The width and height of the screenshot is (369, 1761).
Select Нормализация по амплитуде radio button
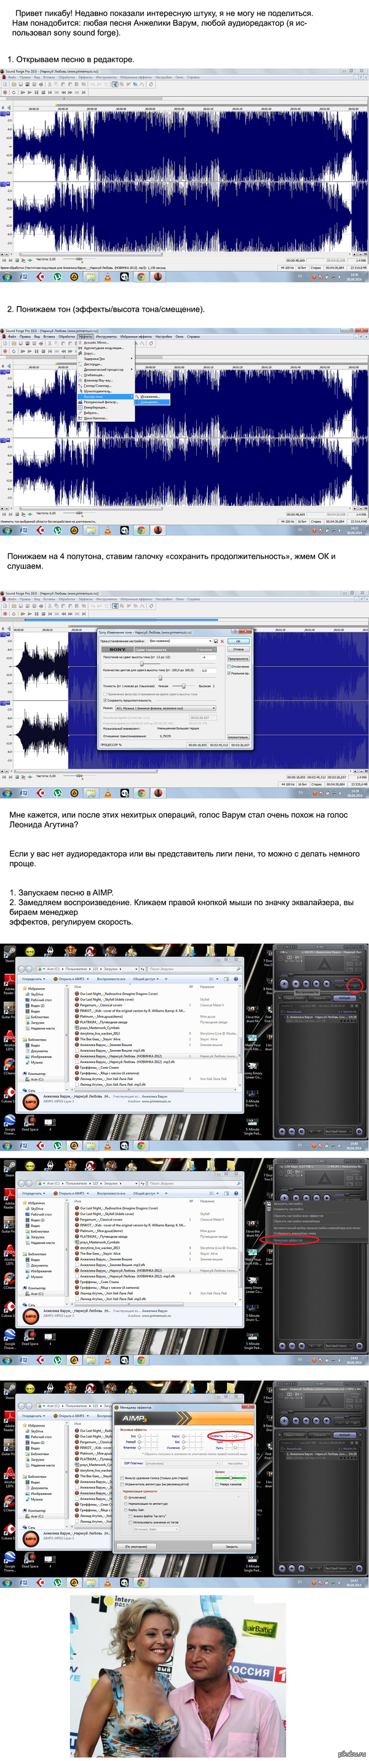click(125, 1504)
